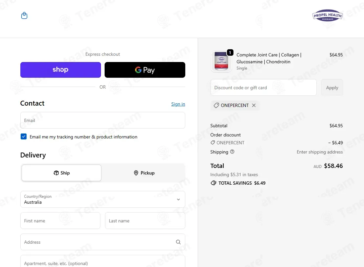Image resolution: width=364 pixels, height=267 pixels.
Task: Click the Discount code or gift card field
Action: (x=263, y=88)
